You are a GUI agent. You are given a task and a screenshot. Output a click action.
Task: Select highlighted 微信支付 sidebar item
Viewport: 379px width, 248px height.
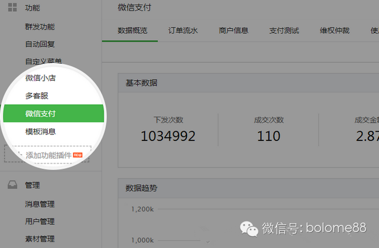coord(53,113)
